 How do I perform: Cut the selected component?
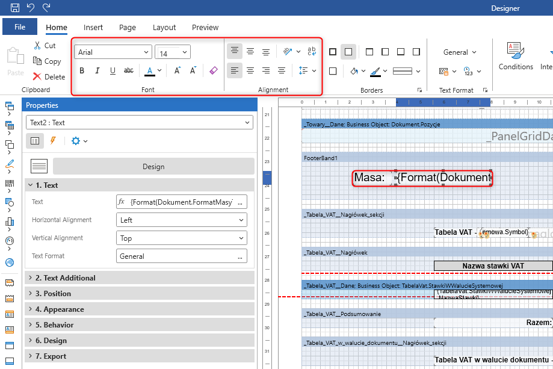click(x=45, y=46)
